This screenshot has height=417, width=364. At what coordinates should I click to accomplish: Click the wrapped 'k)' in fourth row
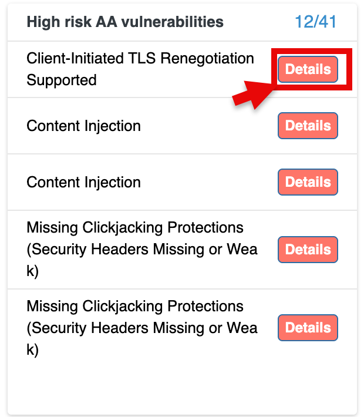tap(32, 271)
